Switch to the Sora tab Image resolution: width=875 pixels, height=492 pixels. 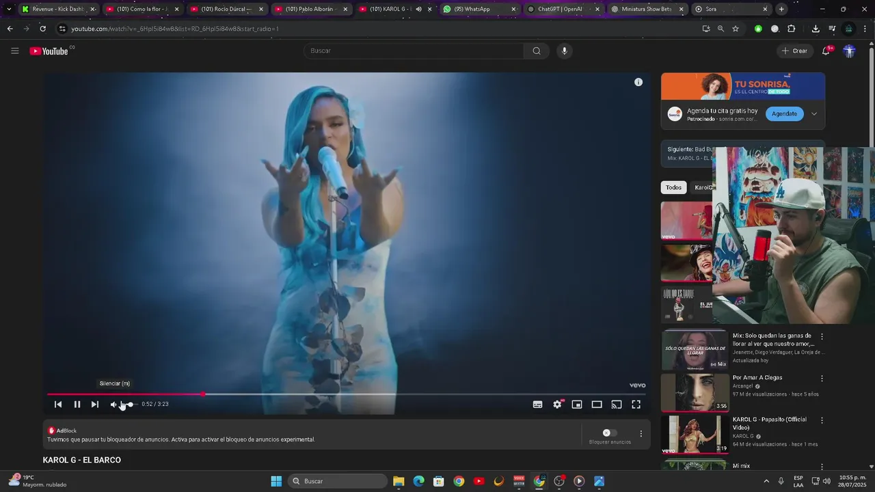pyautogui.click(x=730, y=9)
